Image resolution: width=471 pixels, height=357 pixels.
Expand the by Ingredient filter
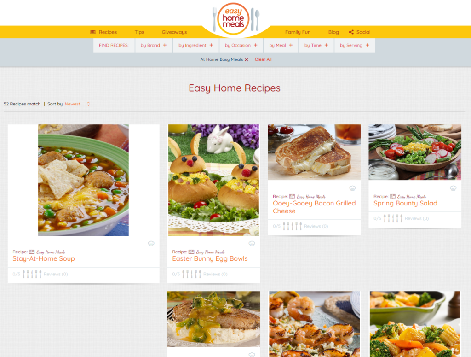click(196, 46)
